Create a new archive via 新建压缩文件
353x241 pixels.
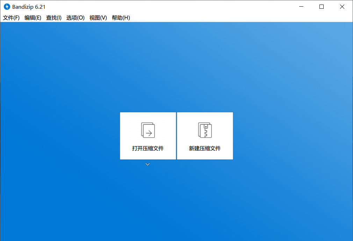point(205,136)
